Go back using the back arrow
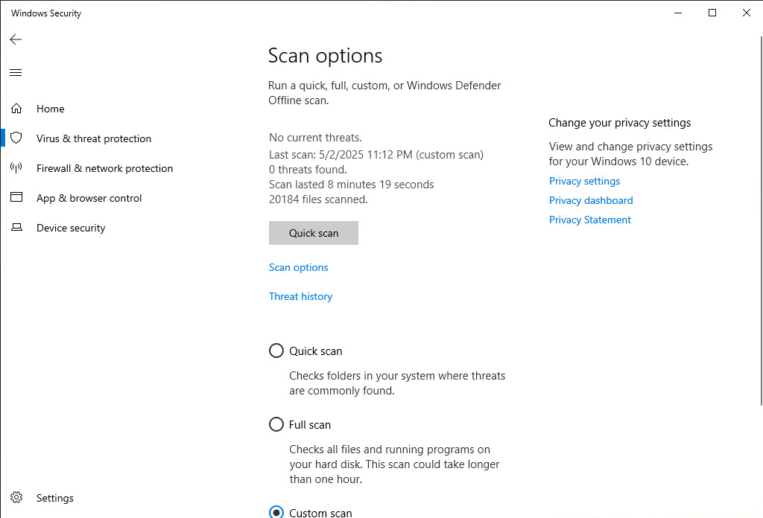This screenshot has width=763, height=518. [x=16, y=39]
